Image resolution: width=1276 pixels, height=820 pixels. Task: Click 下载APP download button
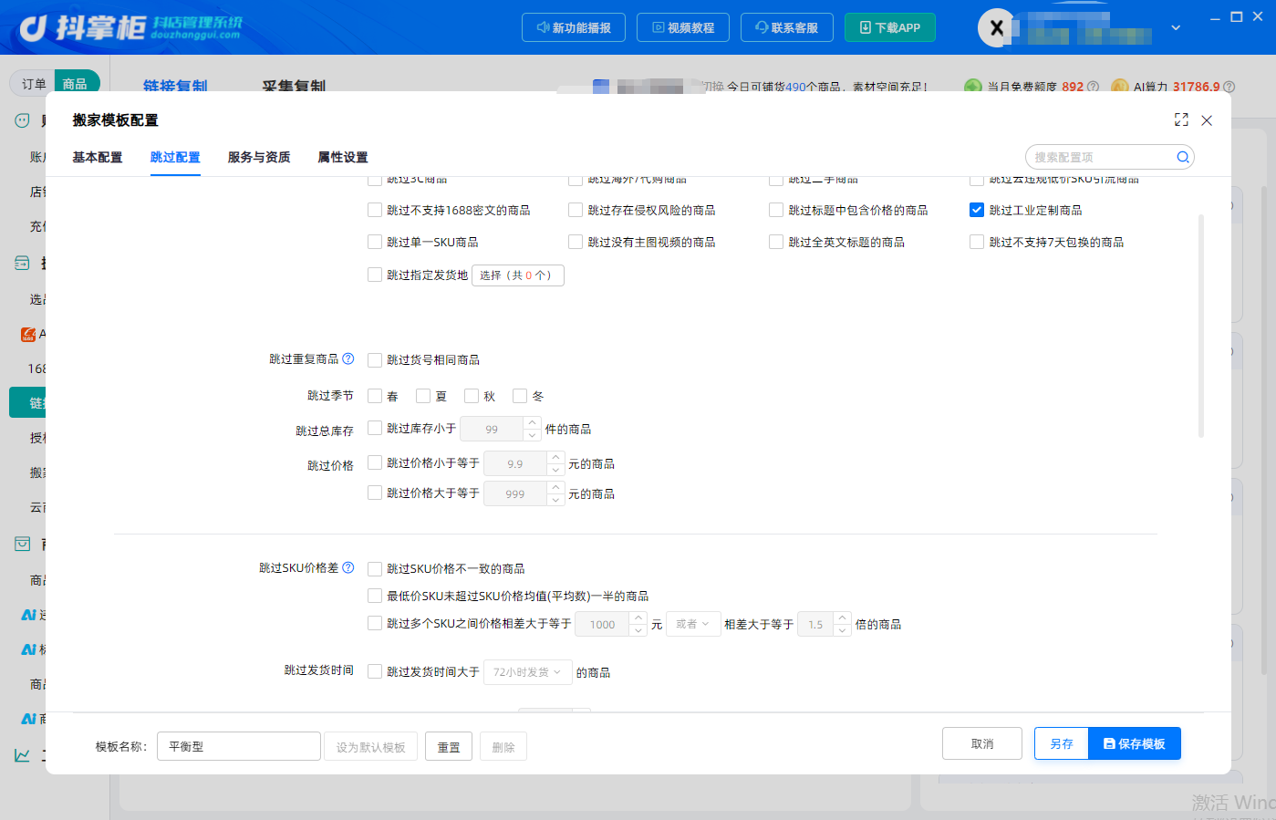click(x=890, y=27)
